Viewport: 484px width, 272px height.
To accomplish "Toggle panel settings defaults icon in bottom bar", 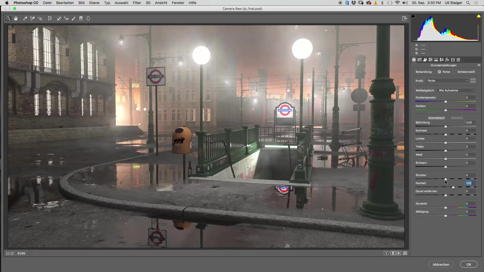I will 405,253.
